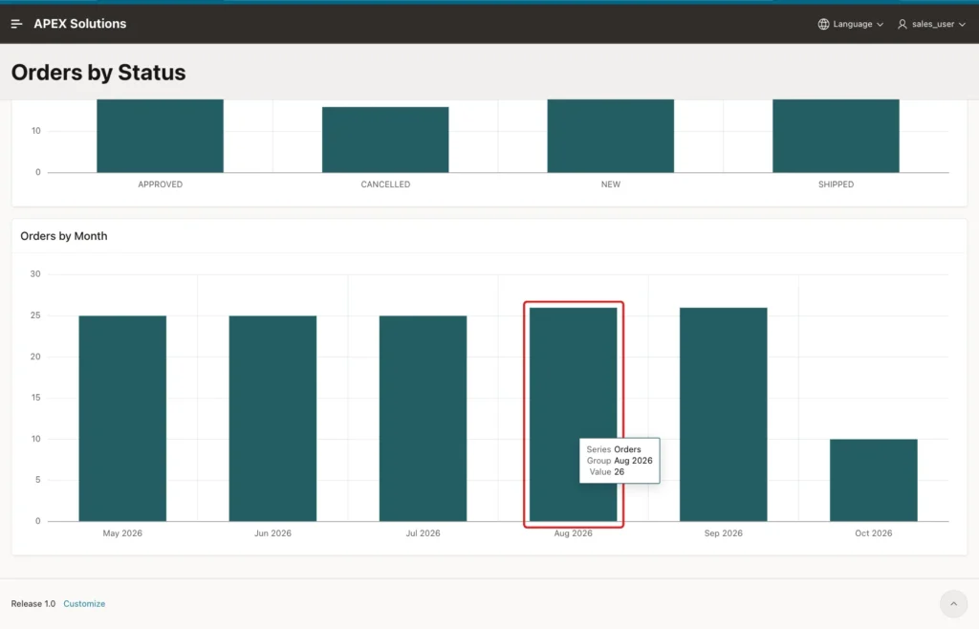Click the Oct 2026 axis label
Viewport: 979px width, 629px height.
coord(874,532)
